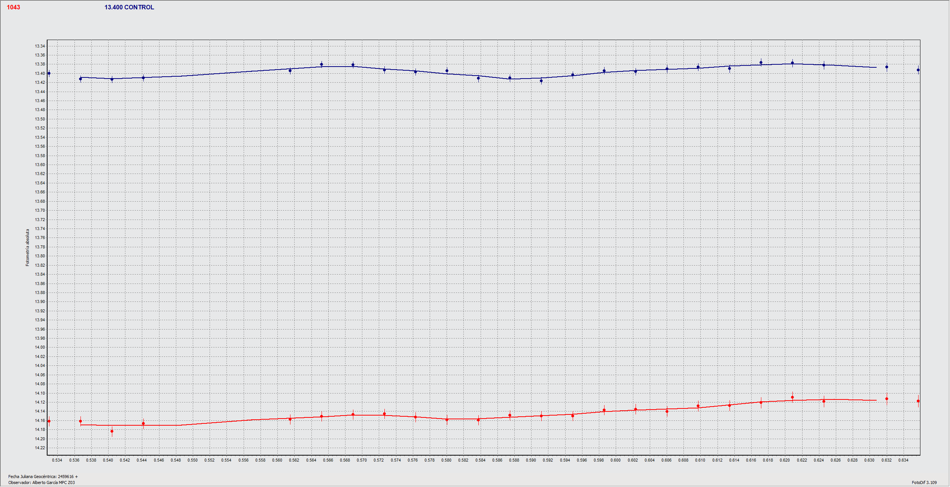The width and height of the screenshot is (950, 487).
Task: Click the Observador Alberto García text
Action: 42,483
